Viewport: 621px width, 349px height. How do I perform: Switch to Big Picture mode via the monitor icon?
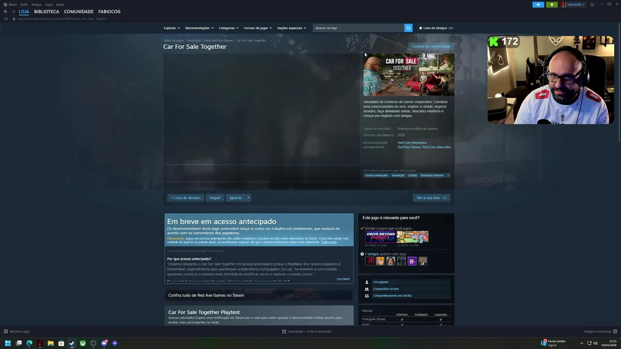tap(592, 4)
